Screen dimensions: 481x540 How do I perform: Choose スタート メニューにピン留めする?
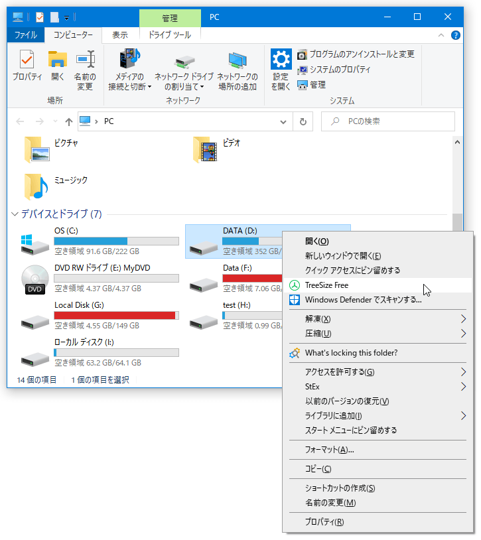(378, 431)
